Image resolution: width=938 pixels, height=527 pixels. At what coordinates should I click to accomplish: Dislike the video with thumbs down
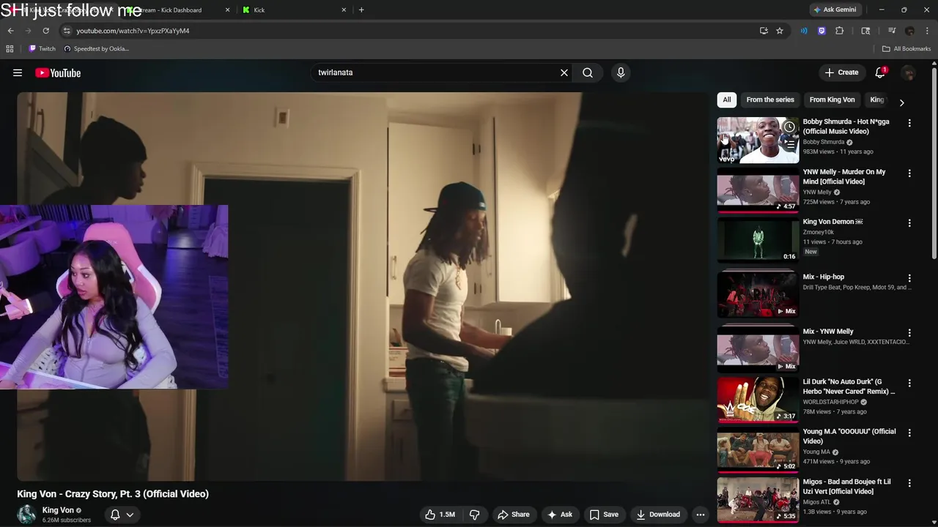(474, 515)
